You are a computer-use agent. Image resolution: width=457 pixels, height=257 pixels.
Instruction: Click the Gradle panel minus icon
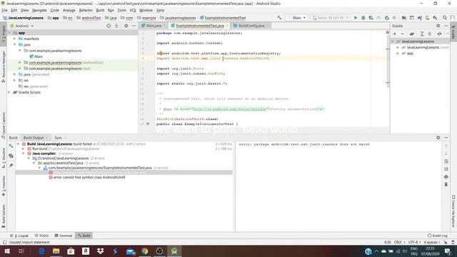click(402, 34)
